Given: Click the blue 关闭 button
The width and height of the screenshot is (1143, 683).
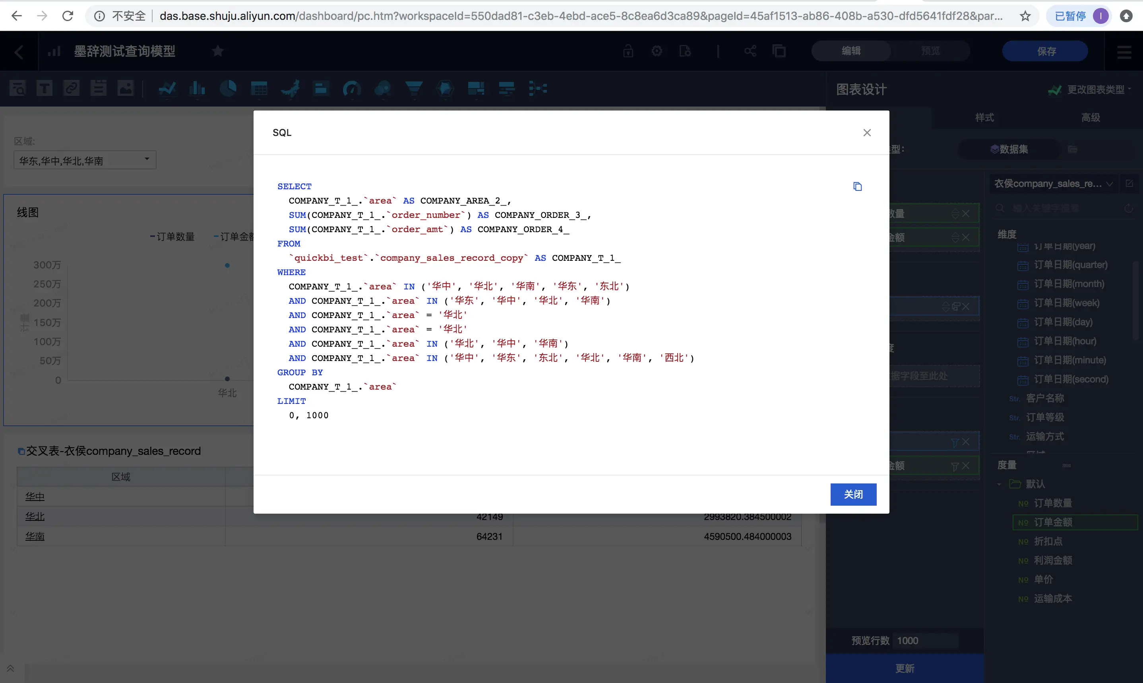Looking at the screenshot, I should (x=853, y=494).
